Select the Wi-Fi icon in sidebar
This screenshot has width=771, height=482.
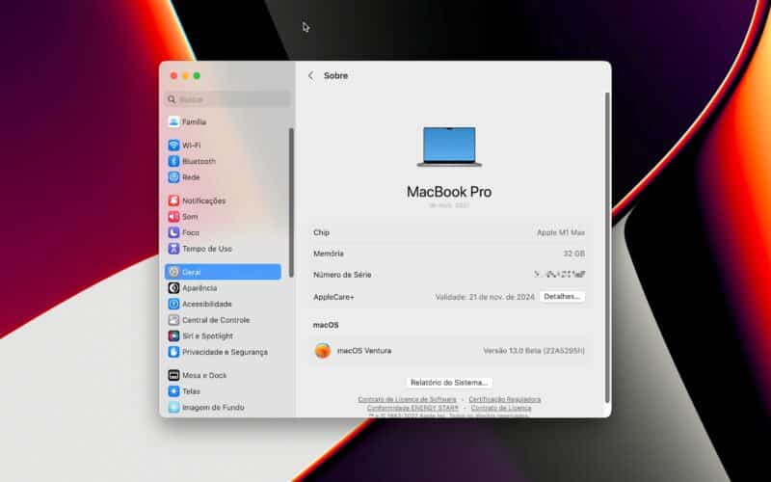coord(173,146)
